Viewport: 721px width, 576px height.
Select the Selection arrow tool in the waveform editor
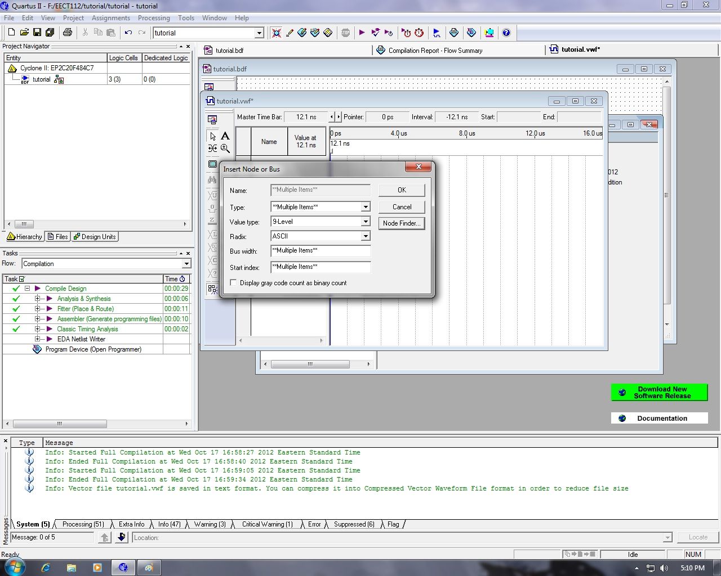(212, 136)
